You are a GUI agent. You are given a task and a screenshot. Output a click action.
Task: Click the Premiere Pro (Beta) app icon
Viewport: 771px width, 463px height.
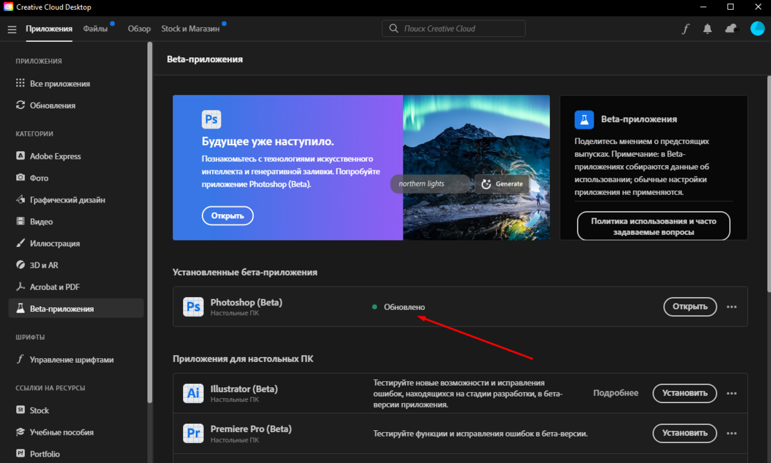(x=193, y=433)
